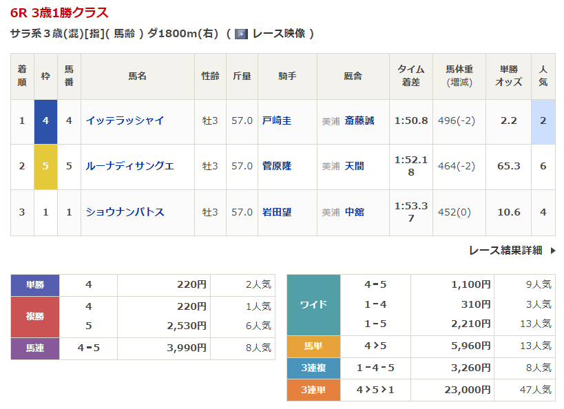This screenshot has height=409, width=564.
Task: Click the 6R 3歳1勝クラス race title
Action: tap(59, 13)
